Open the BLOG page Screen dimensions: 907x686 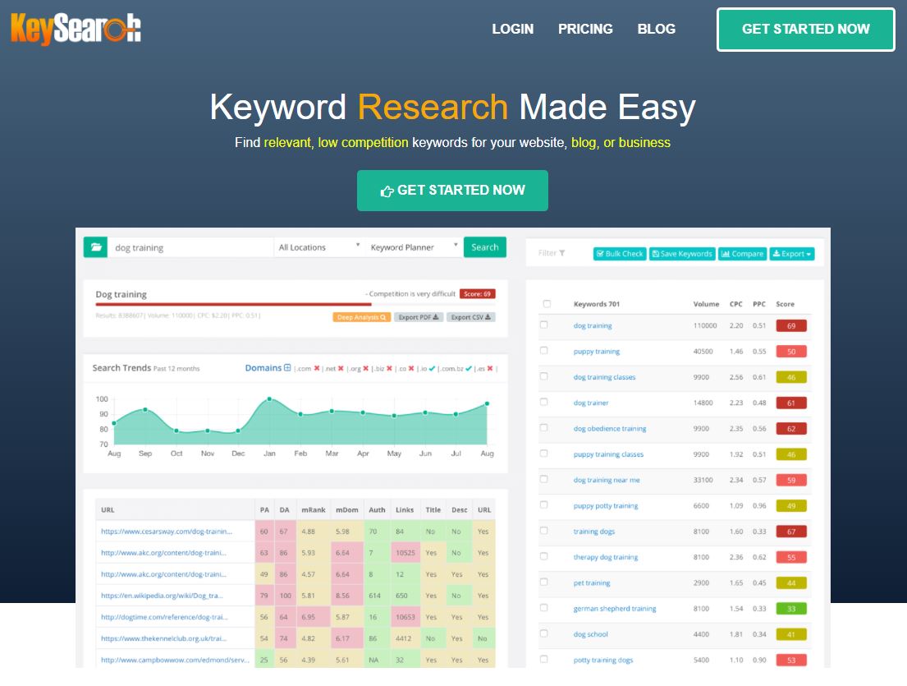point(656,29)
